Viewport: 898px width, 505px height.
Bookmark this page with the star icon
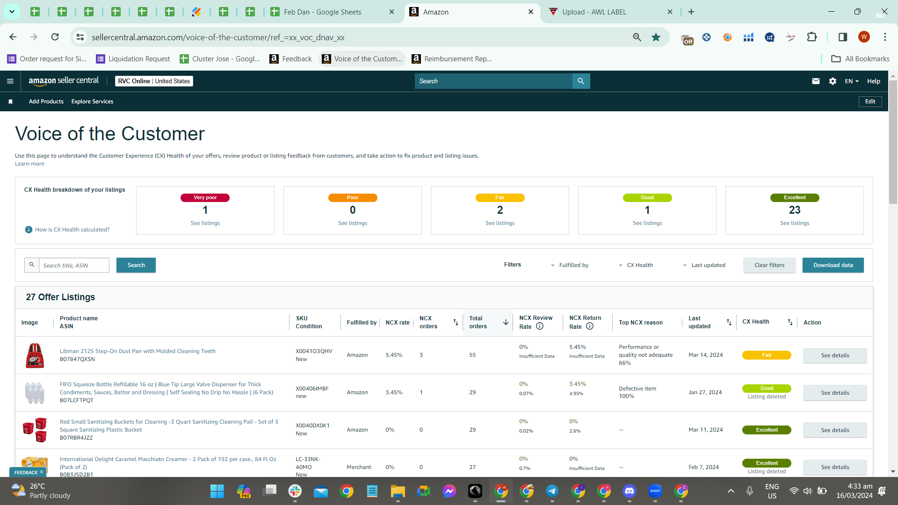[x=656, y=37]
